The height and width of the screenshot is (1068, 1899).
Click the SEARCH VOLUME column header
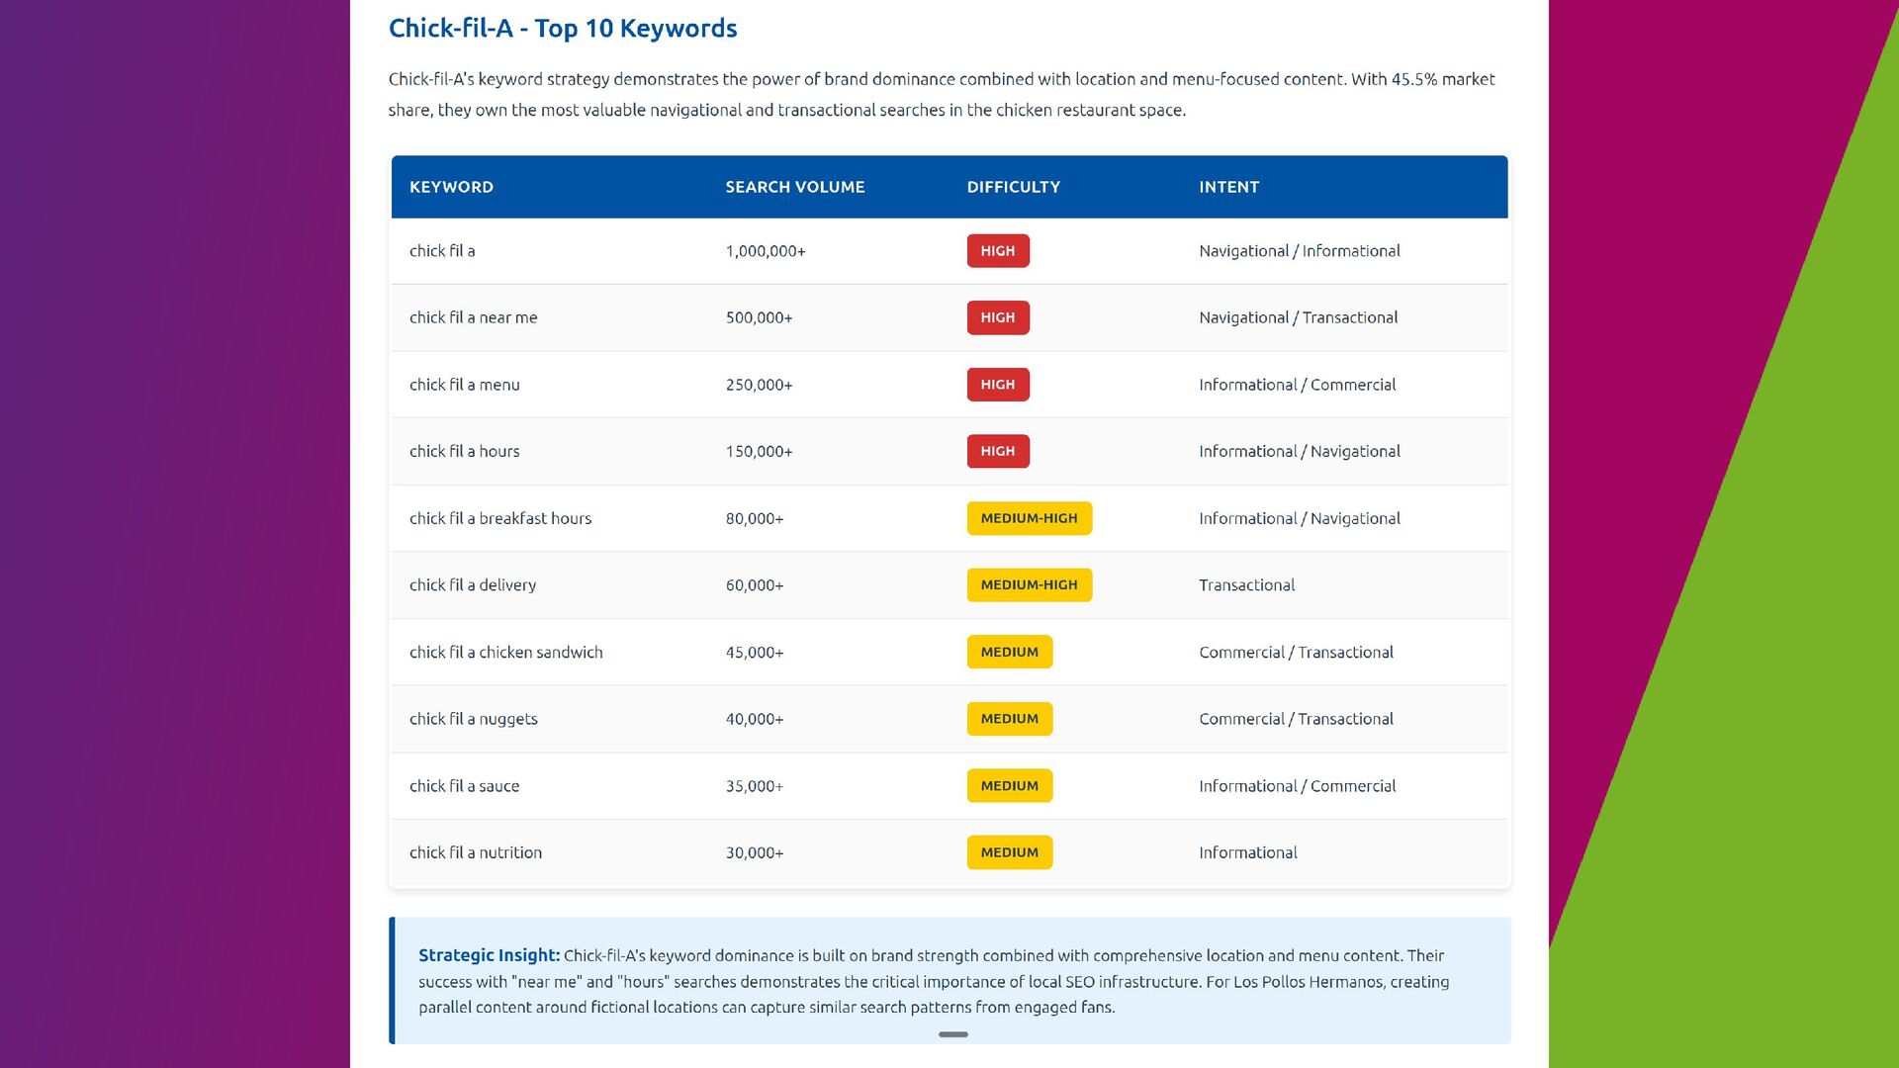point(794,187)
